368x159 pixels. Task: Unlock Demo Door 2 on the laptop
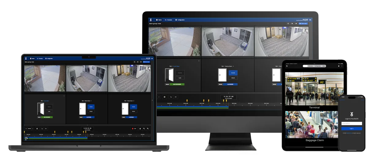click(x=133, y=111)
